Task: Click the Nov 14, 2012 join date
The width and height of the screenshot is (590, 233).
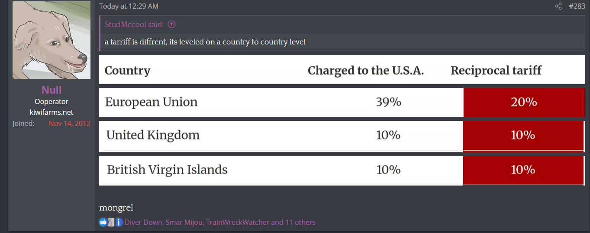Action: point(69,123)
